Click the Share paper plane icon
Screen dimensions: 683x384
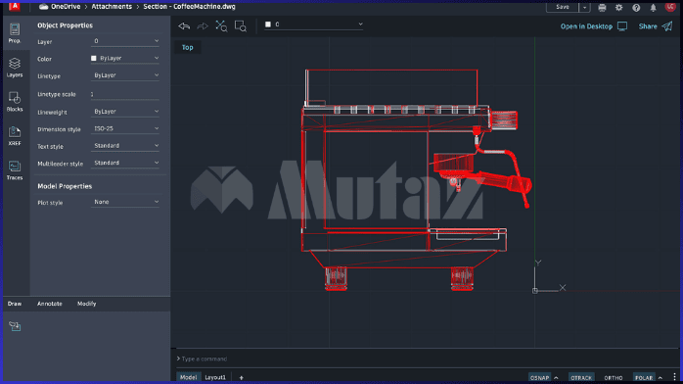coord(667,26)
